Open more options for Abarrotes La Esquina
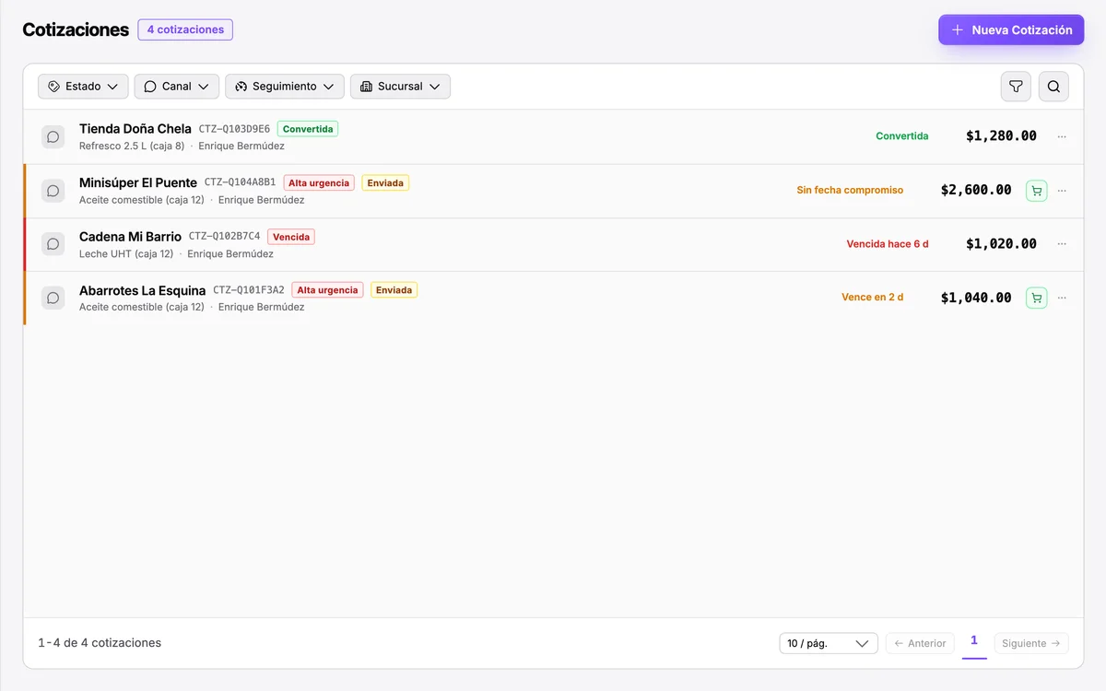Viewport: 1106px width, 691px height. (1062, 298)
